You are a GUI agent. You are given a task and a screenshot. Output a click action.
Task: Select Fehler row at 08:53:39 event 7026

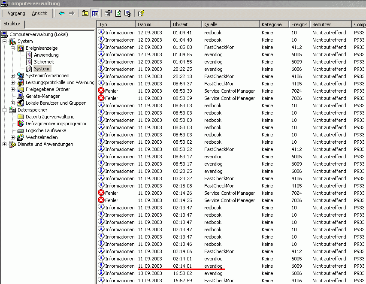coord(232,98)
